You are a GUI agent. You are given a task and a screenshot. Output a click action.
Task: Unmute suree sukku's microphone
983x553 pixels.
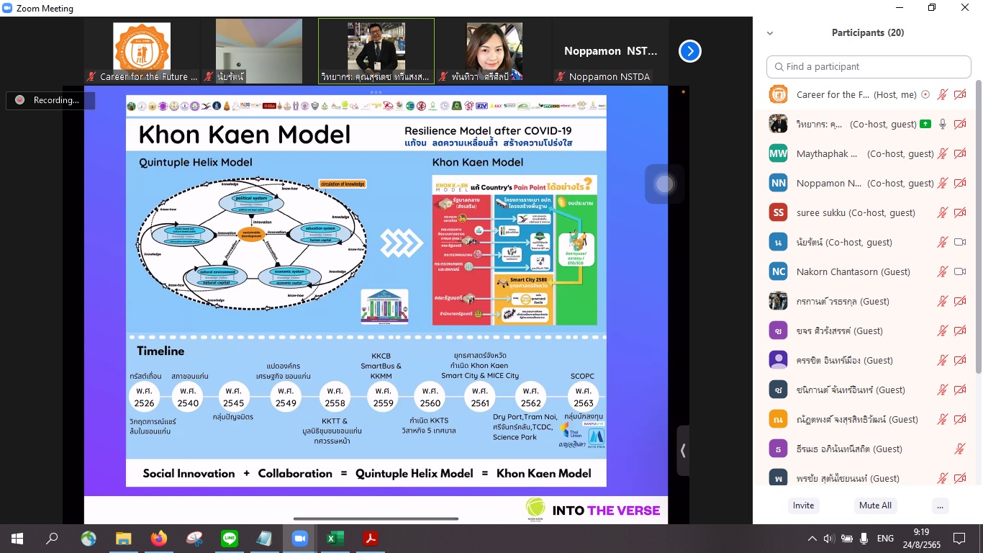943,212
